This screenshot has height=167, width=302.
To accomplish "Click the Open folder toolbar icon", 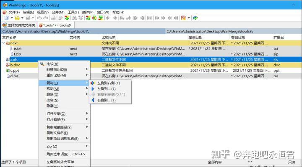I will (x=17, y=18).
